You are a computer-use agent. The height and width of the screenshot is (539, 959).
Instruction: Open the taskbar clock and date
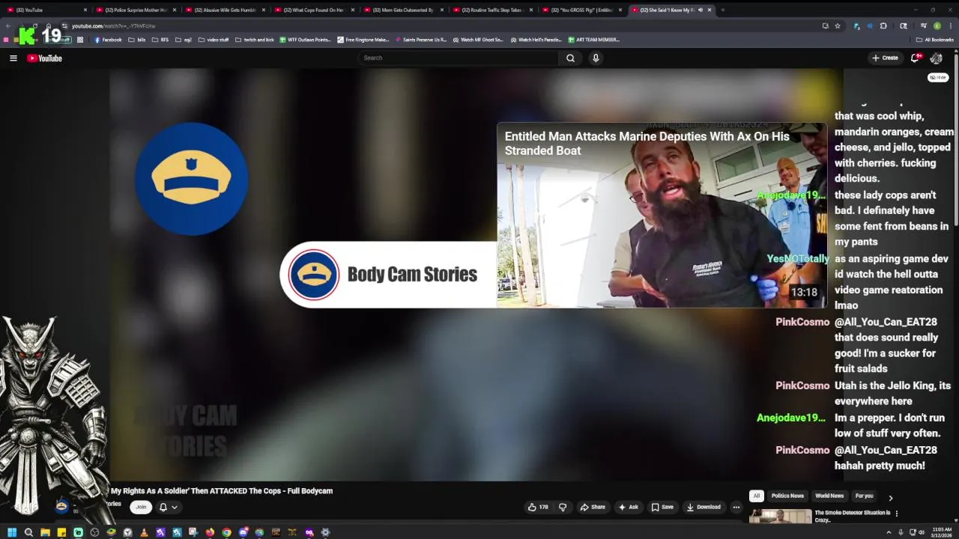pos(941,532)
